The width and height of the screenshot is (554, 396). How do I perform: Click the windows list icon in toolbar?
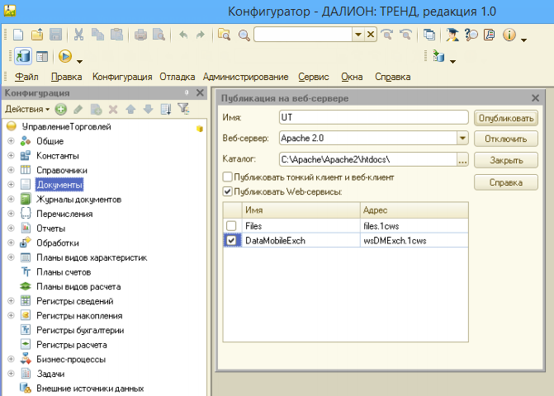point(429,35)
